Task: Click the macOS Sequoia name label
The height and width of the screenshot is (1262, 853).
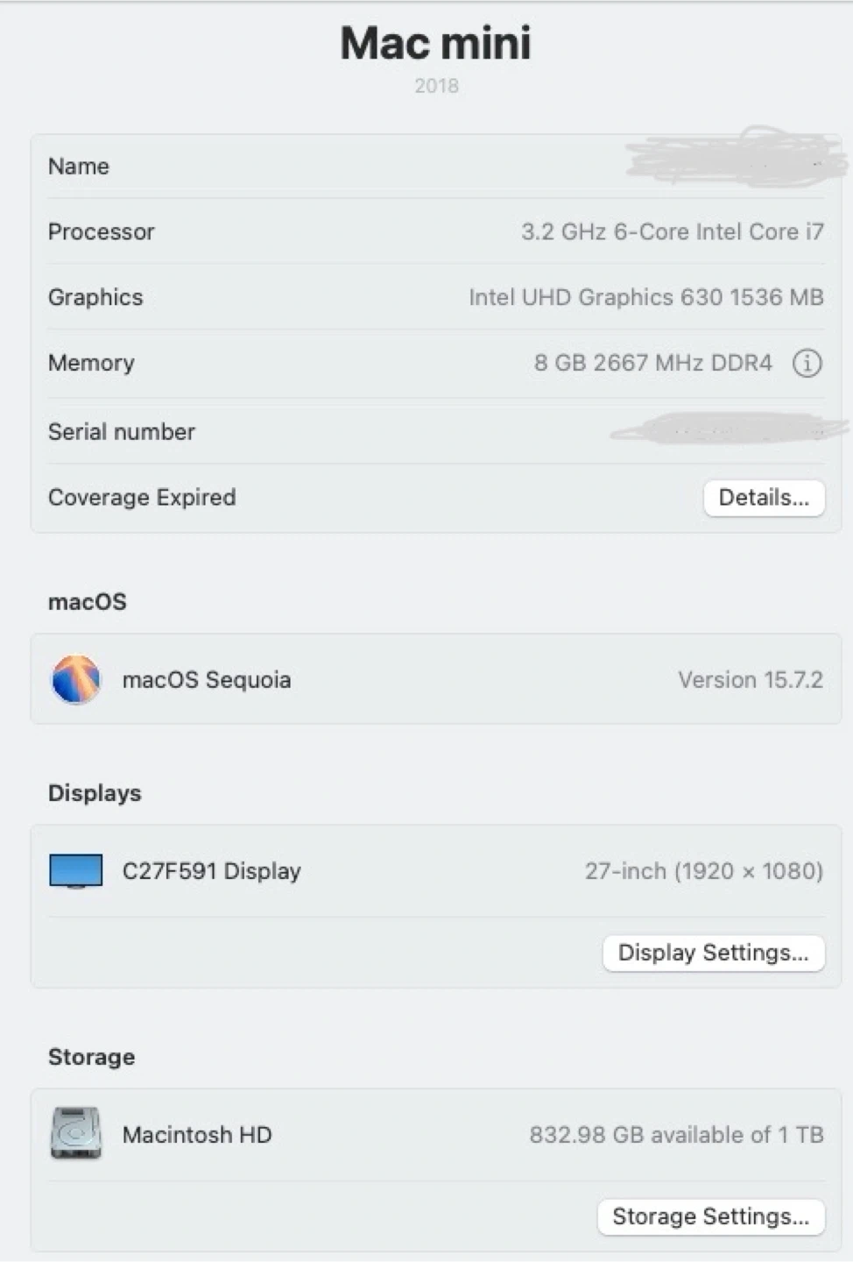Action: pos(207,680)
